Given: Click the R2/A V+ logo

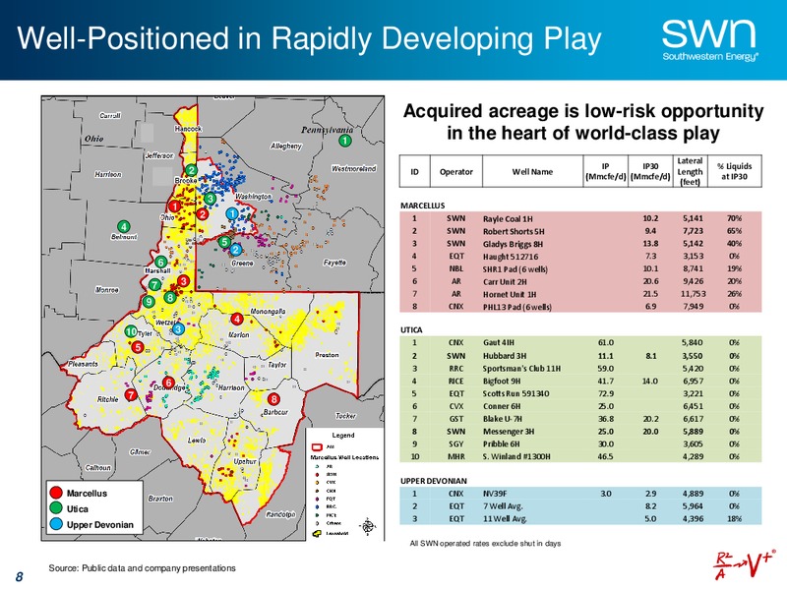Looking at the screenshot, I should coord(745,564).
